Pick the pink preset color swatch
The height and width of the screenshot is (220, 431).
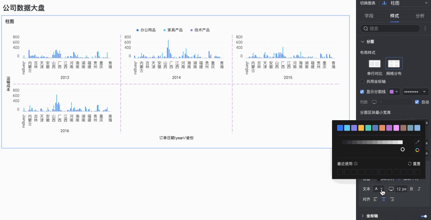click(x=396, y=128)
